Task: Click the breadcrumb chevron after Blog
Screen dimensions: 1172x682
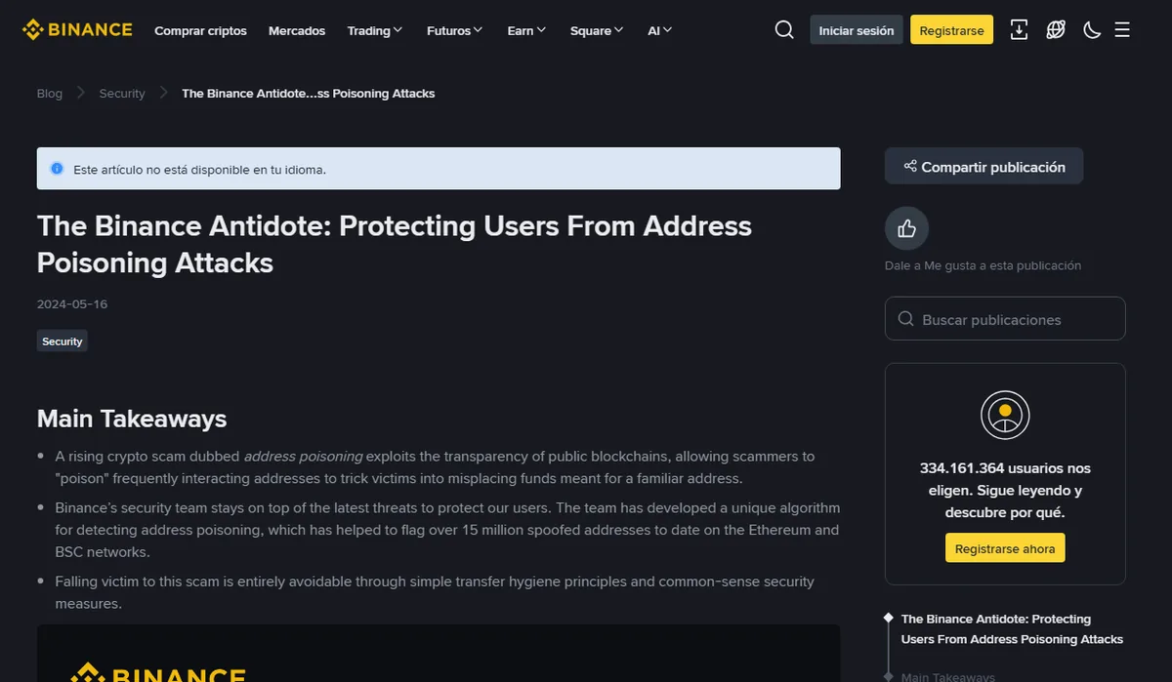Action: 81,94
